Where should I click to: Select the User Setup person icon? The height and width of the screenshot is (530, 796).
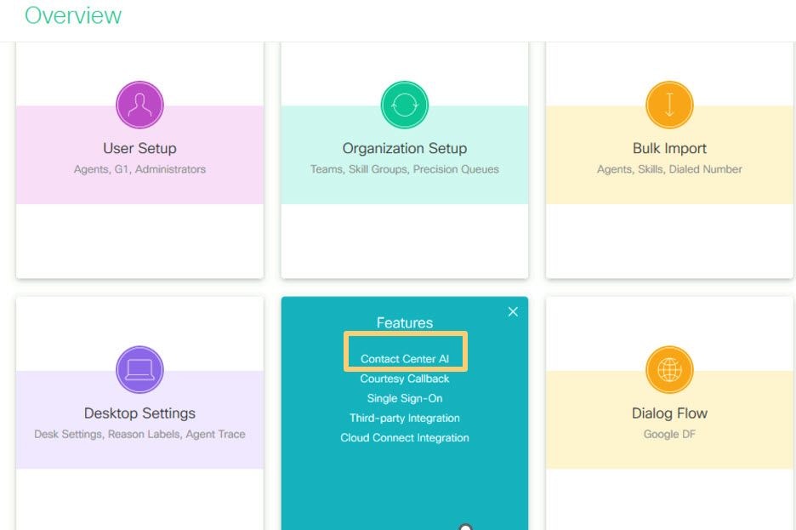[139, 104]
